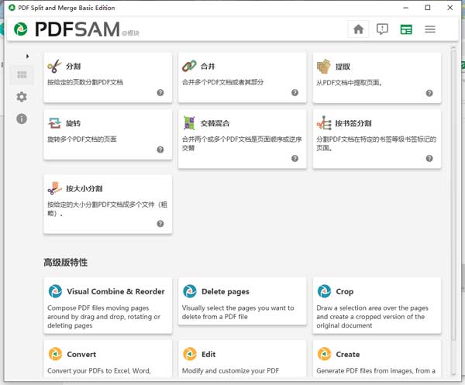Open the 旋转 module title

74,123
